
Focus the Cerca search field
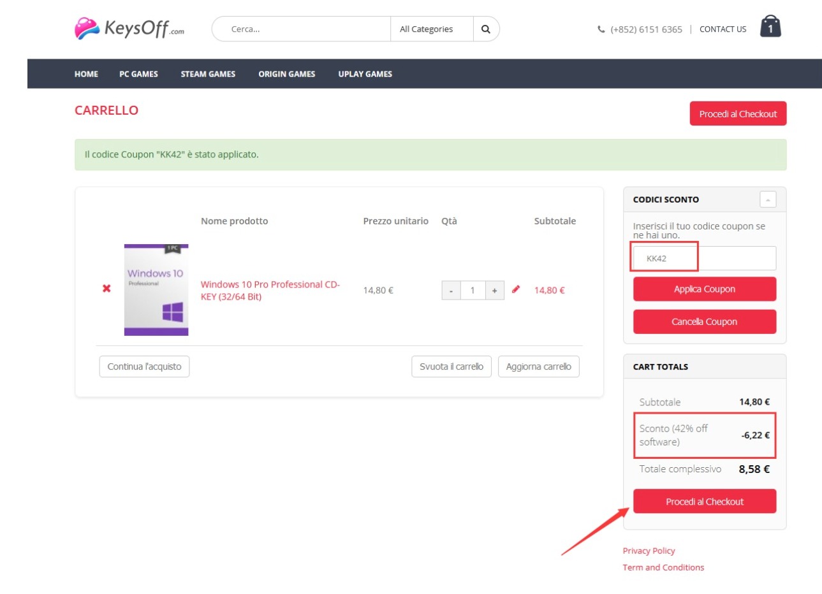pos(302,29)
